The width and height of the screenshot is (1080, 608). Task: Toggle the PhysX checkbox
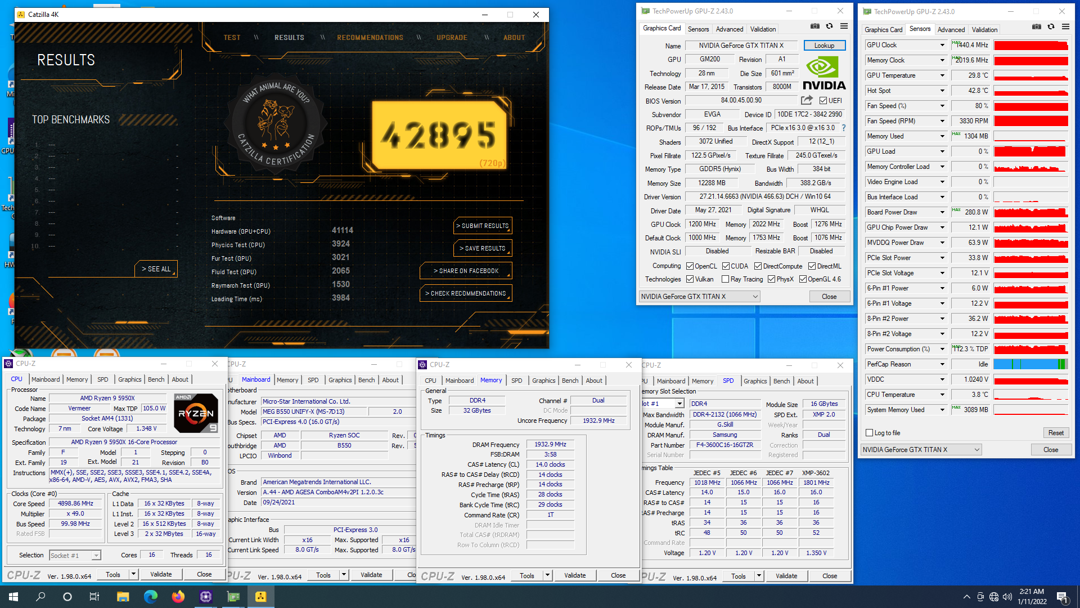tap(771, 279)
